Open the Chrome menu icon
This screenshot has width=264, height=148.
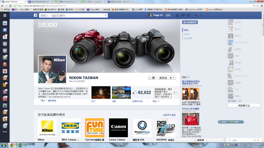coord(262,6)
